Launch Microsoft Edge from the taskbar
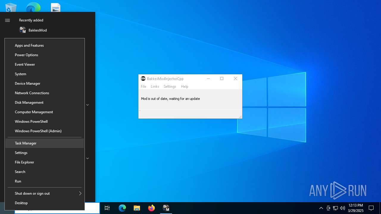381x214 pixels. click(x=122, y=208)
